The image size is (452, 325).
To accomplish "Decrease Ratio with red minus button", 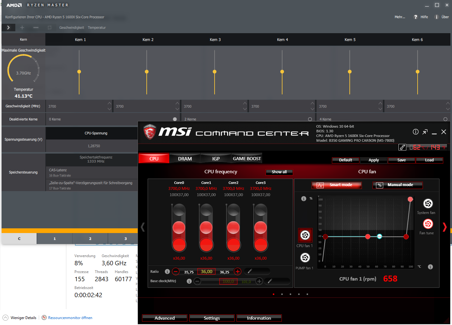I will 176,272.
